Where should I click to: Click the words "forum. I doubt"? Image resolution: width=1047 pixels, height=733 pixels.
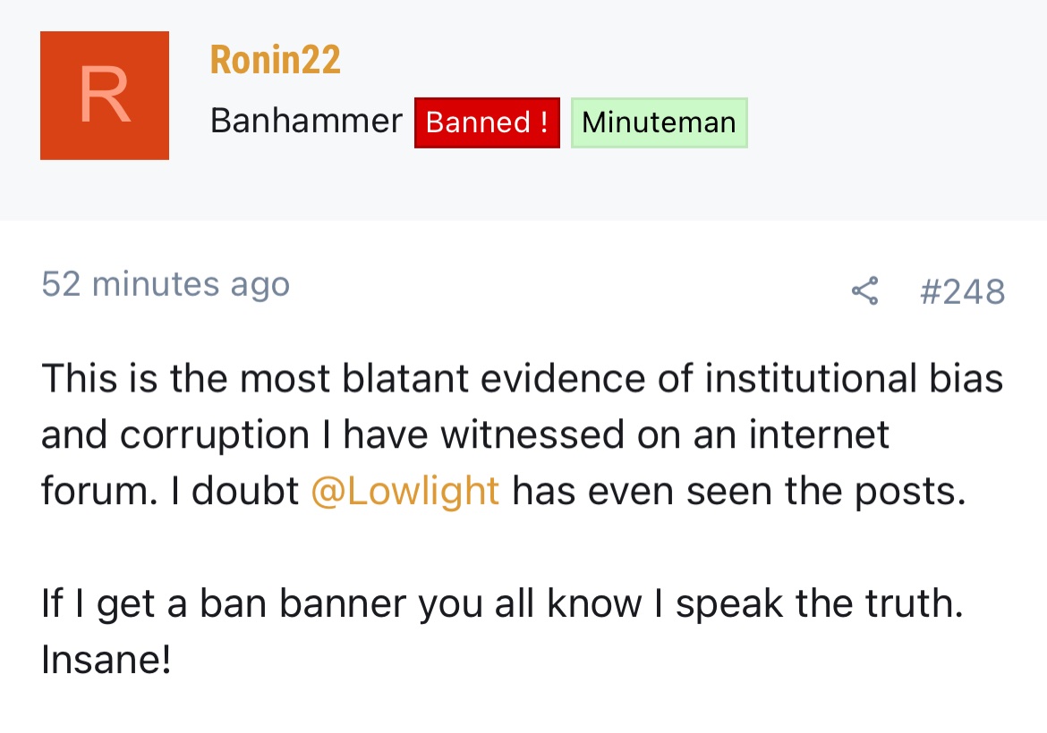point(170,491)
